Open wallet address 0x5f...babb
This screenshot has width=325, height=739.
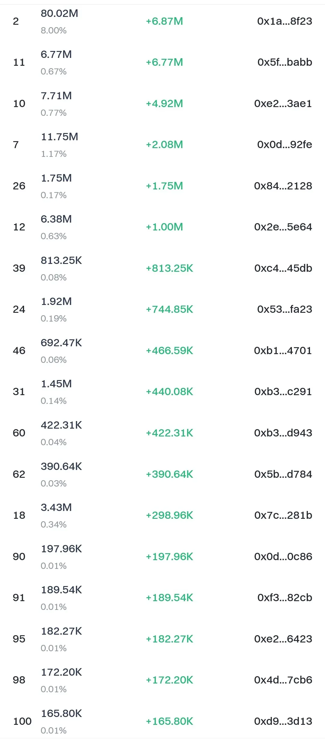(284, 62)
